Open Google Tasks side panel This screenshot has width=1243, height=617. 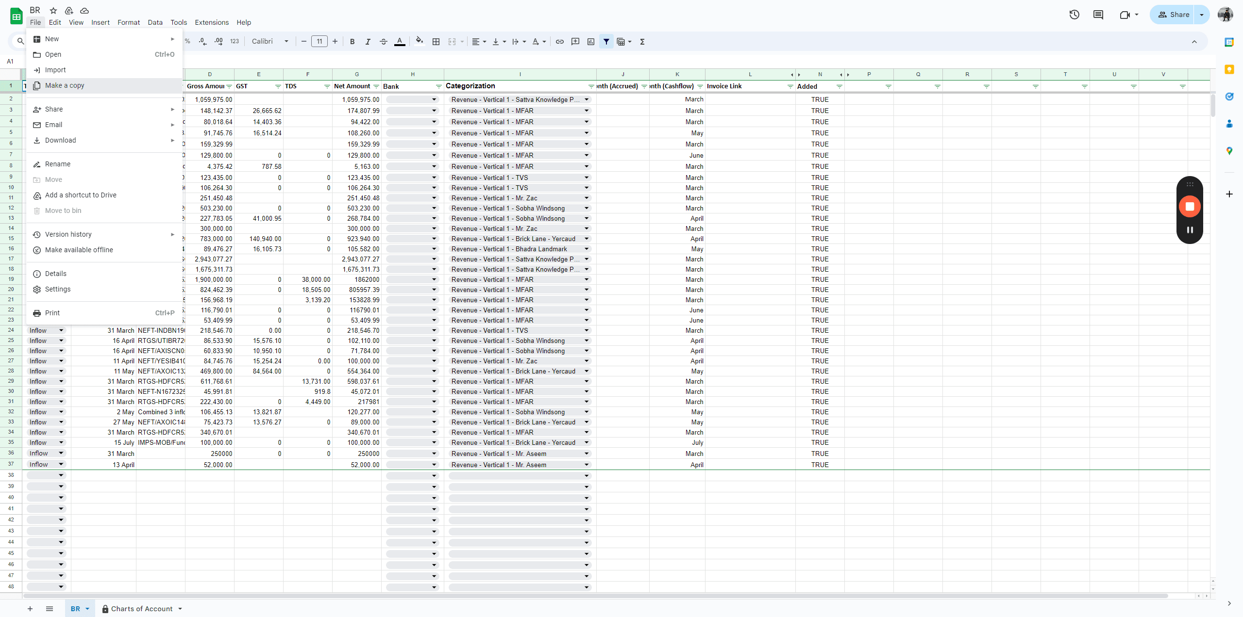(1229, 97)
